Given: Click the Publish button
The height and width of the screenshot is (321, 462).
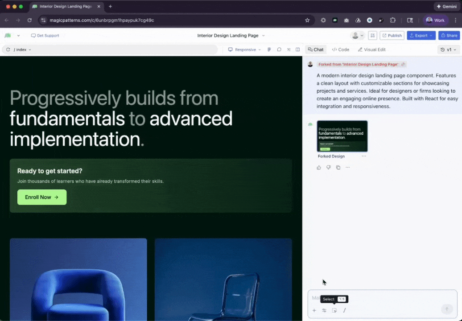Looking at the screenshot, I should pos(392,36).
